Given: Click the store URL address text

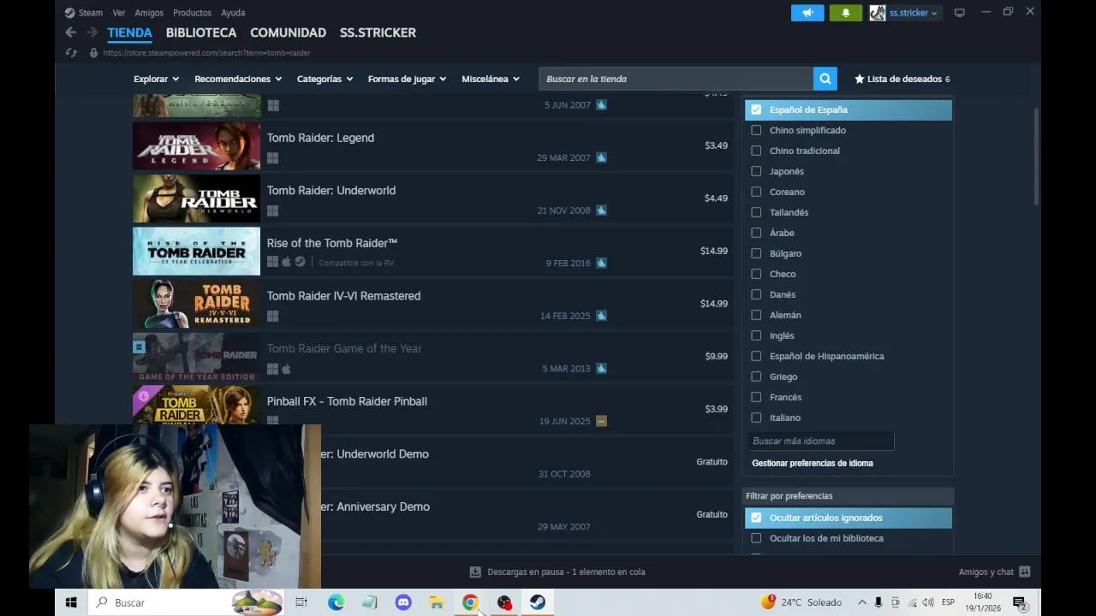Looking at the screenshot, I should 206,53.
